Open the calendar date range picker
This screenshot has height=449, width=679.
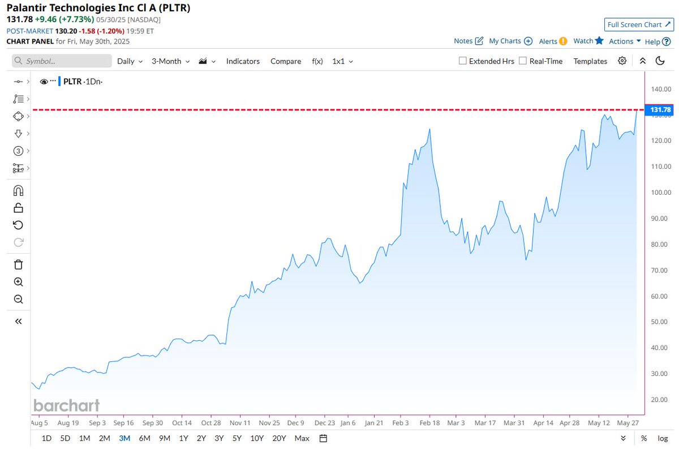[x=323, y=438]
